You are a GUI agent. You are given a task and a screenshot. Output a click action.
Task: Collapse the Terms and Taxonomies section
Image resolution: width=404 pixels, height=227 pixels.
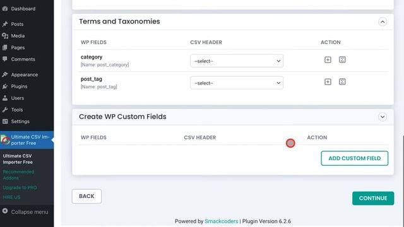[x=383, y=22]
